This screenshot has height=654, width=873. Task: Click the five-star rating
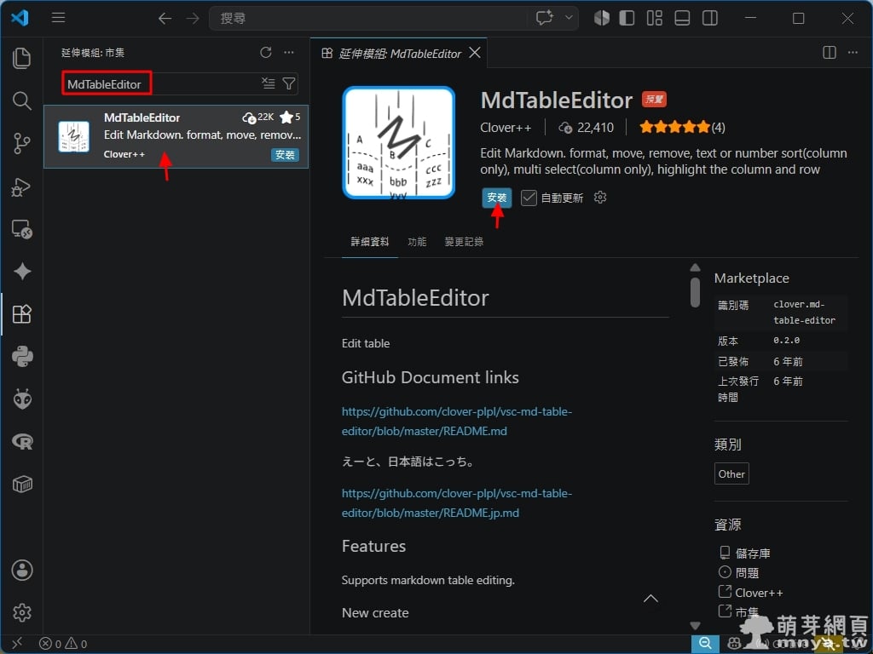675,128
